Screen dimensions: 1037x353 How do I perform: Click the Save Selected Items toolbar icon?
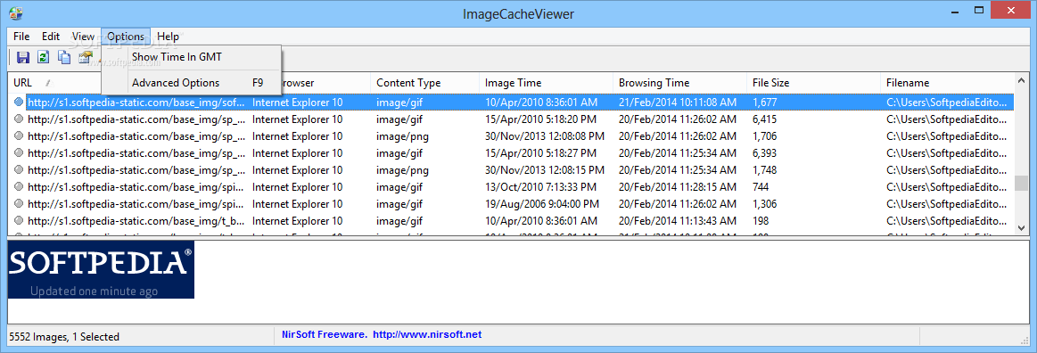23,58
